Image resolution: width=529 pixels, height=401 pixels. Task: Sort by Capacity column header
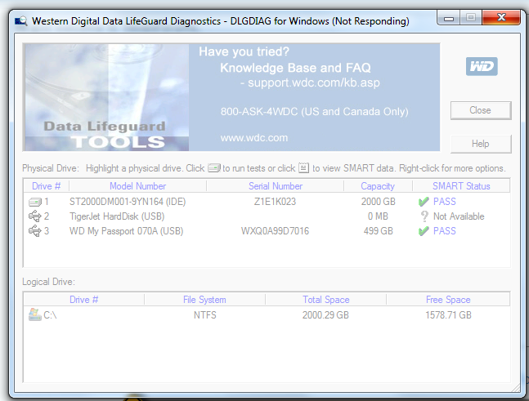378,186
